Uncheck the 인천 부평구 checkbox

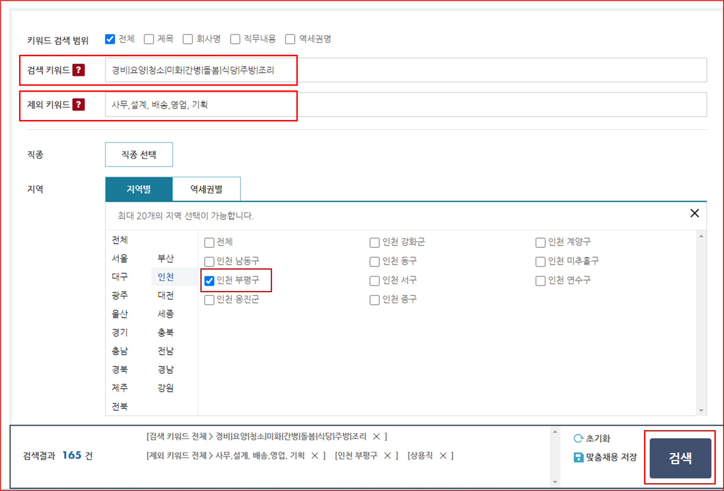pyautogui.click(x=209, y=281)
